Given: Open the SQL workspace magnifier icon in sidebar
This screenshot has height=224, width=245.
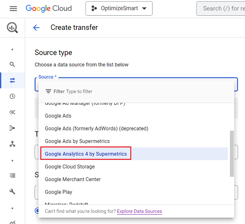Looking at the screenshot, I should pyautogui.click(x=13, y=64).
